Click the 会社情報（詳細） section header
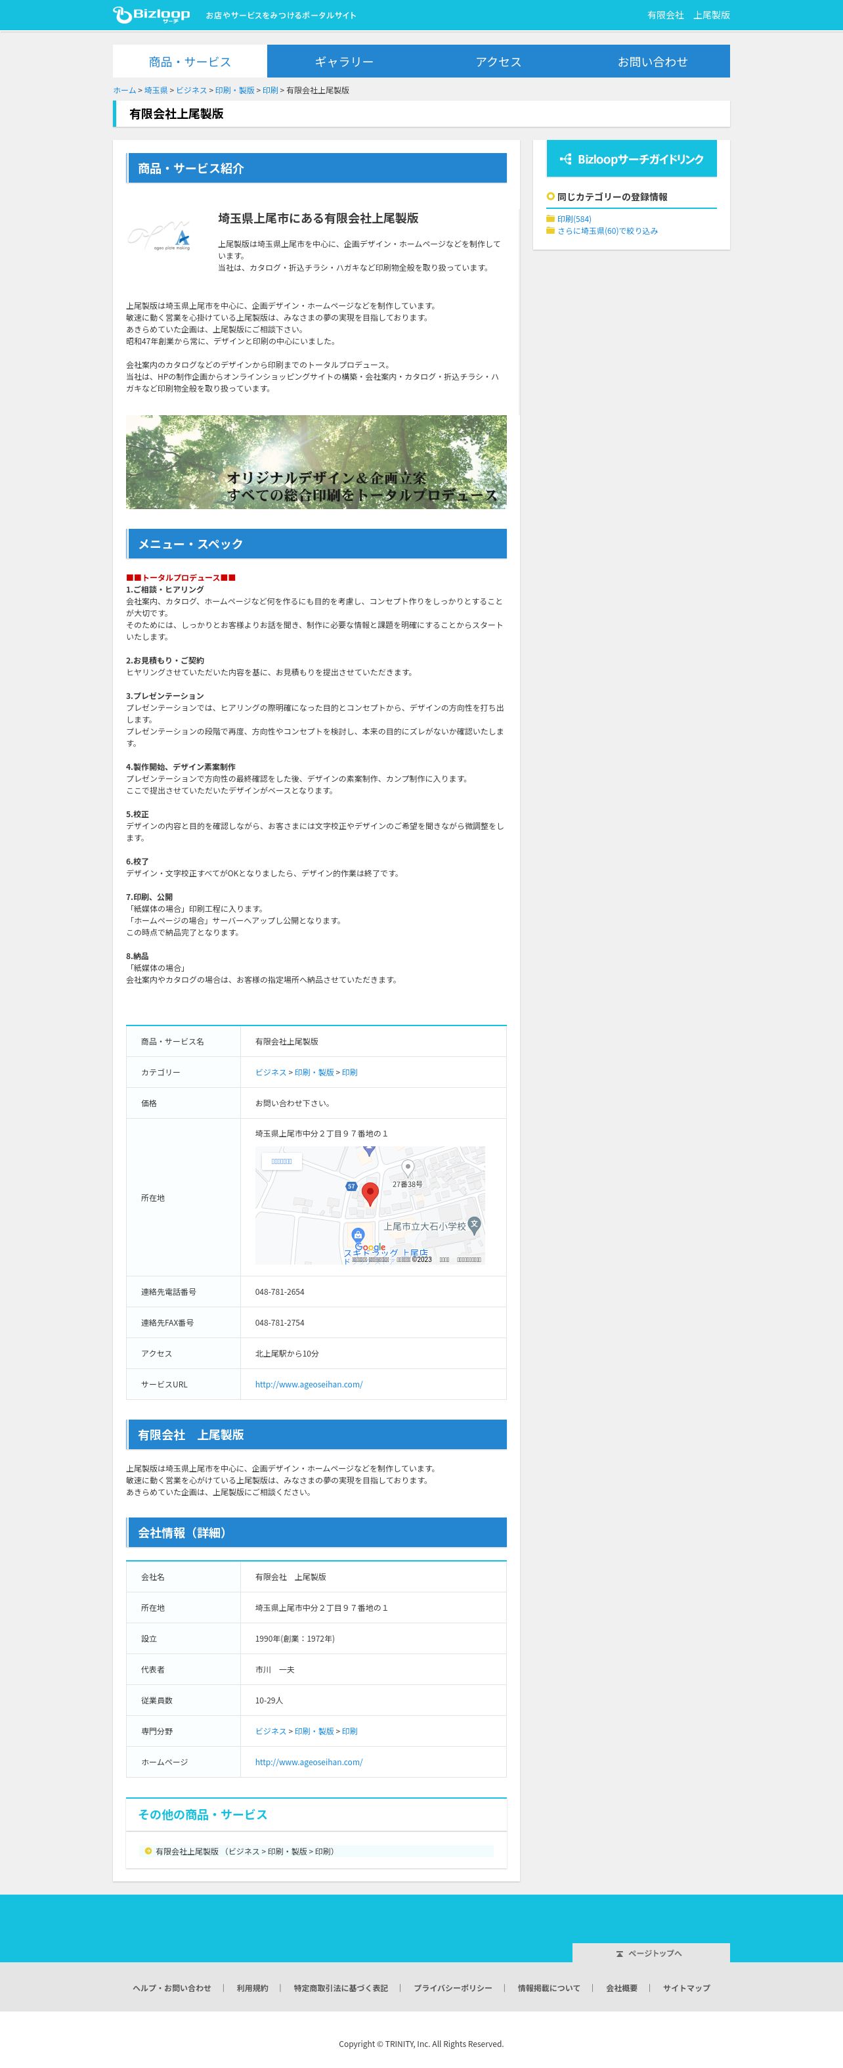843x2068 pixels. tap(316, 1533)
